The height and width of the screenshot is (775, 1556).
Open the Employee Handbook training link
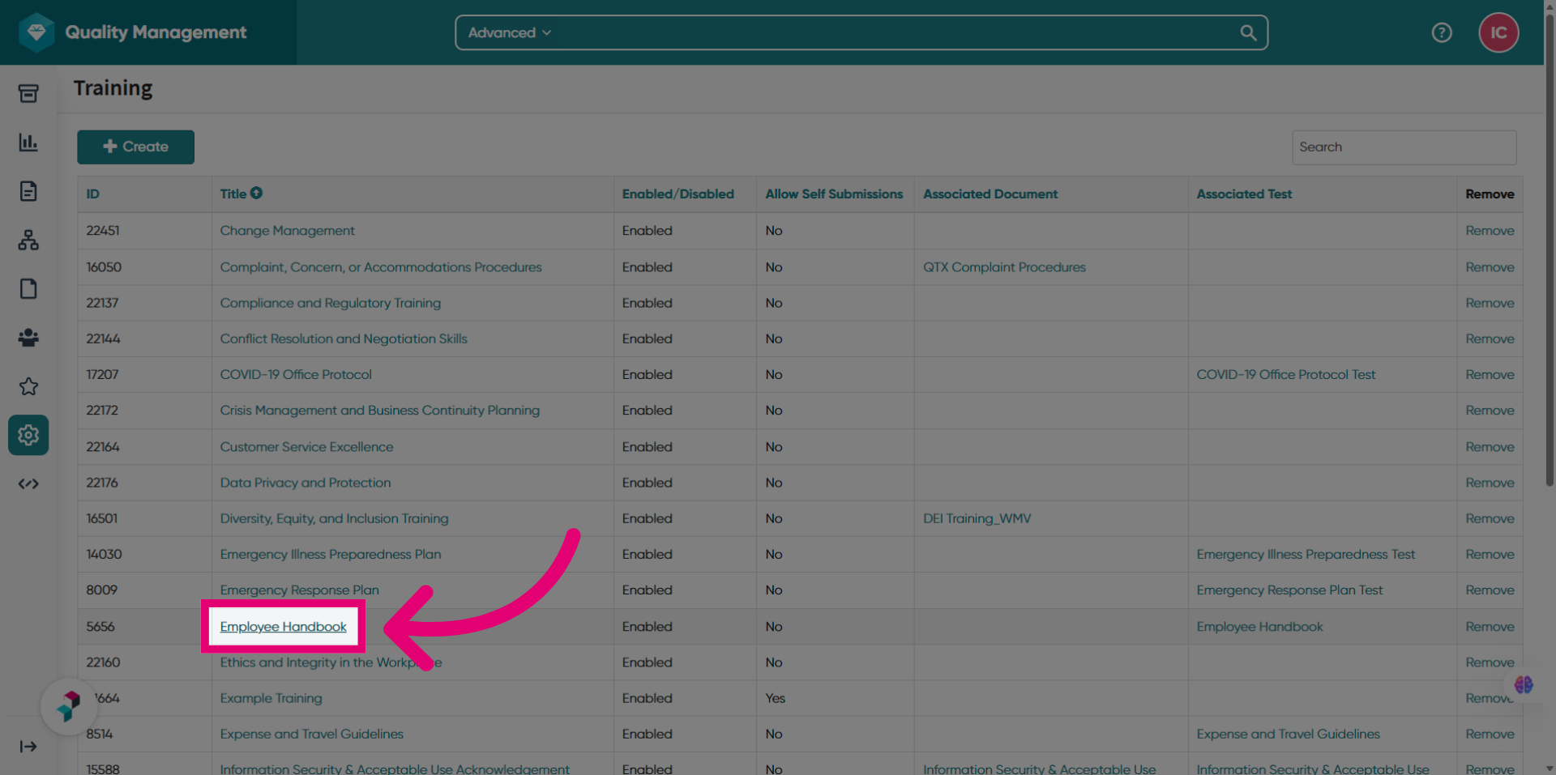(283, 626)
